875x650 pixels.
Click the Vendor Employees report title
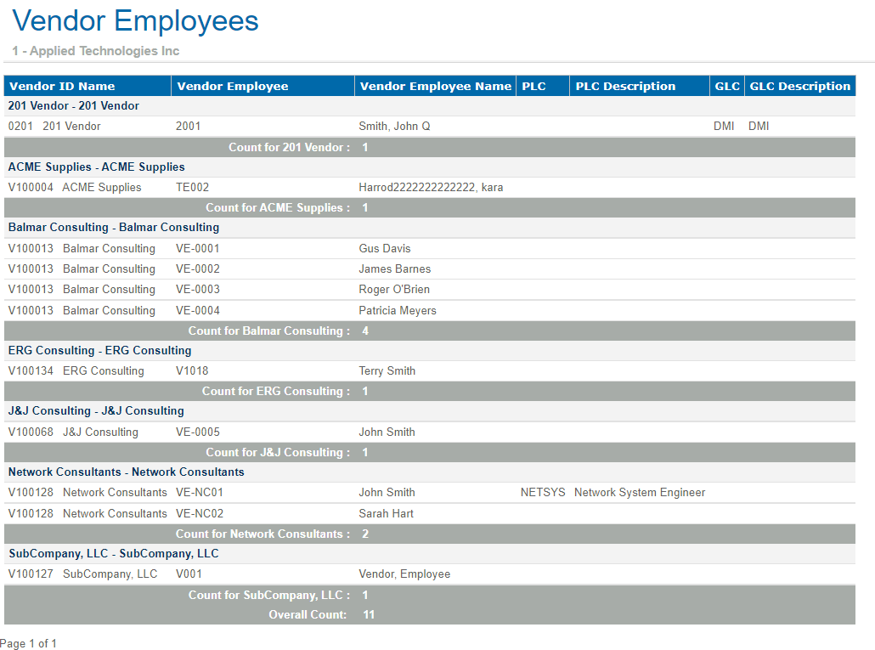click(x=136, y=21)
